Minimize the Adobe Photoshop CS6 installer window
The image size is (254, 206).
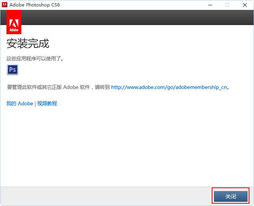pos(210,5)
